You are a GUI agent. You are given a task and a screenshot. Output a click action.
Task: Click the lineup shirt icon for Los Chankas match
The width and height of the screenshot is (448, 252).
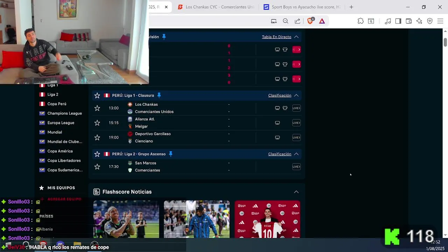click(285, 108)
